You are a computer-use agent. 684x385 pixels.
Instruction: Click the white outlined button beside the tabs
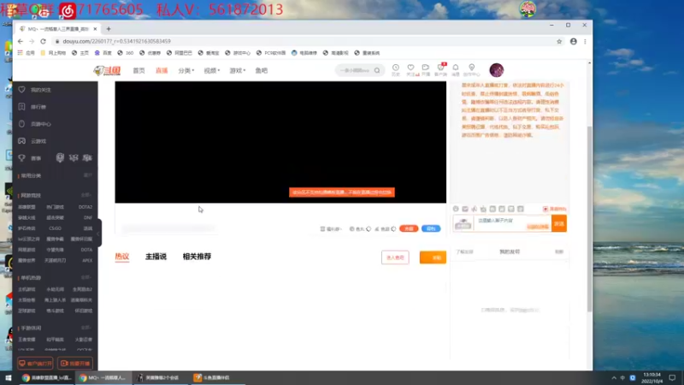(x=395, y=258)
